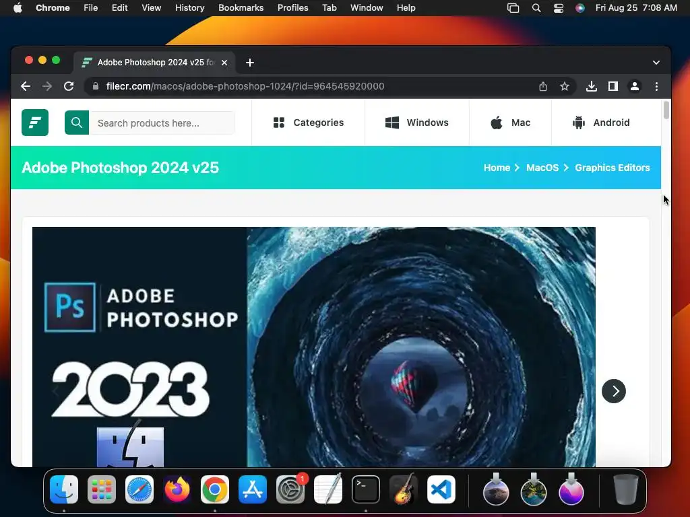Open the Help menu
This screenshot has height=517, width=690.
406,7
